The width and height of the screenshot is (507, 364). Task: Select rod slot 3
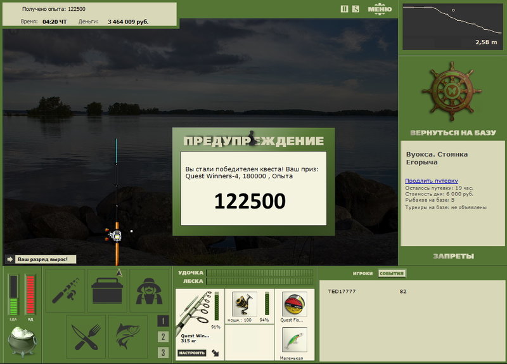[163, 353]
